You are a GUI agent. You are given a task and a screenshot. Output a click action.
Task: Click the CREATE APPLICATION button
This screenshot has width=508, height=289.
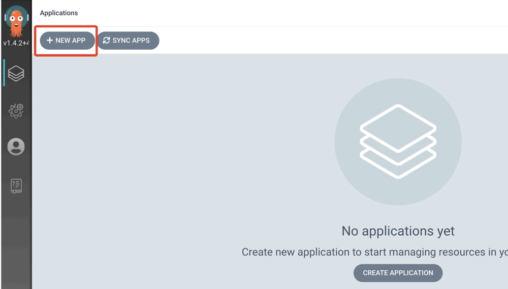click(x=398, y=273)
